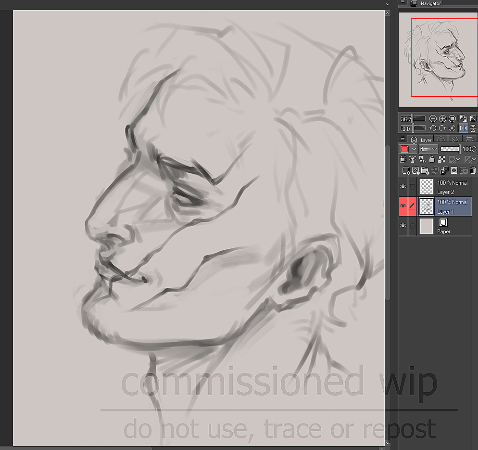Open the layer color dropdown
Screen dimensions: 478x450
[x=414, y=149]
